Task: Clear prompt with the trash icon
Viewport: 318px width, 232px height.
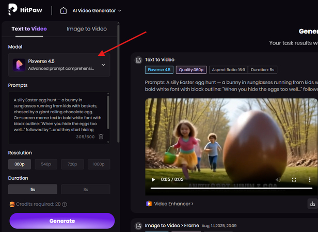Action: (x=101, y=136)
